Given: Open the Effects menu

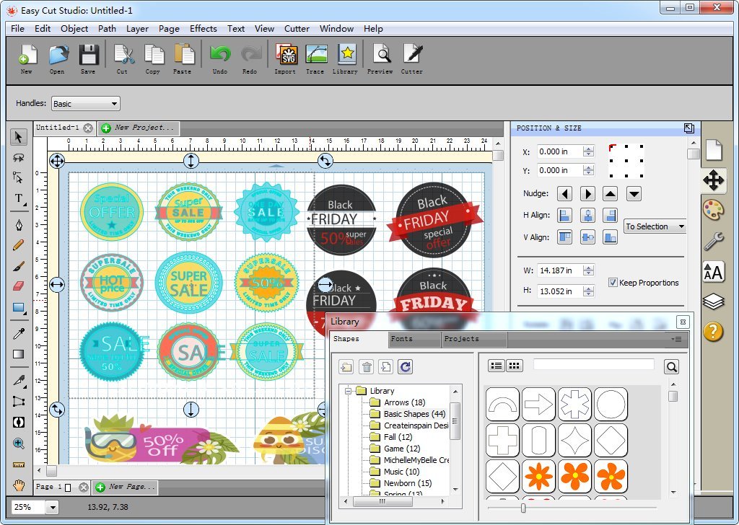Looking at the screenshot, I should click(203, 29).
